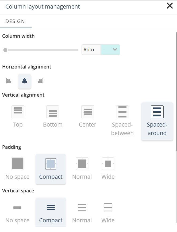Select center horizontal alignment icon
This screenshot has width=177, height=232.
click(24, 81)
